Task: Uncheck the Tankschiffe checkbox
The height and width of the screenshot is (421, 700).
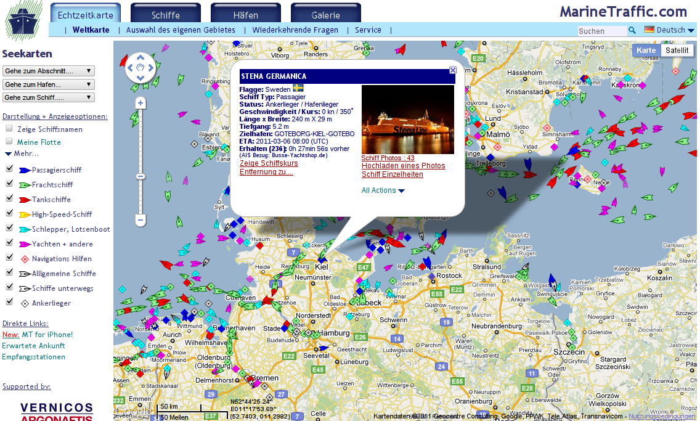Action: click(9, 198)
